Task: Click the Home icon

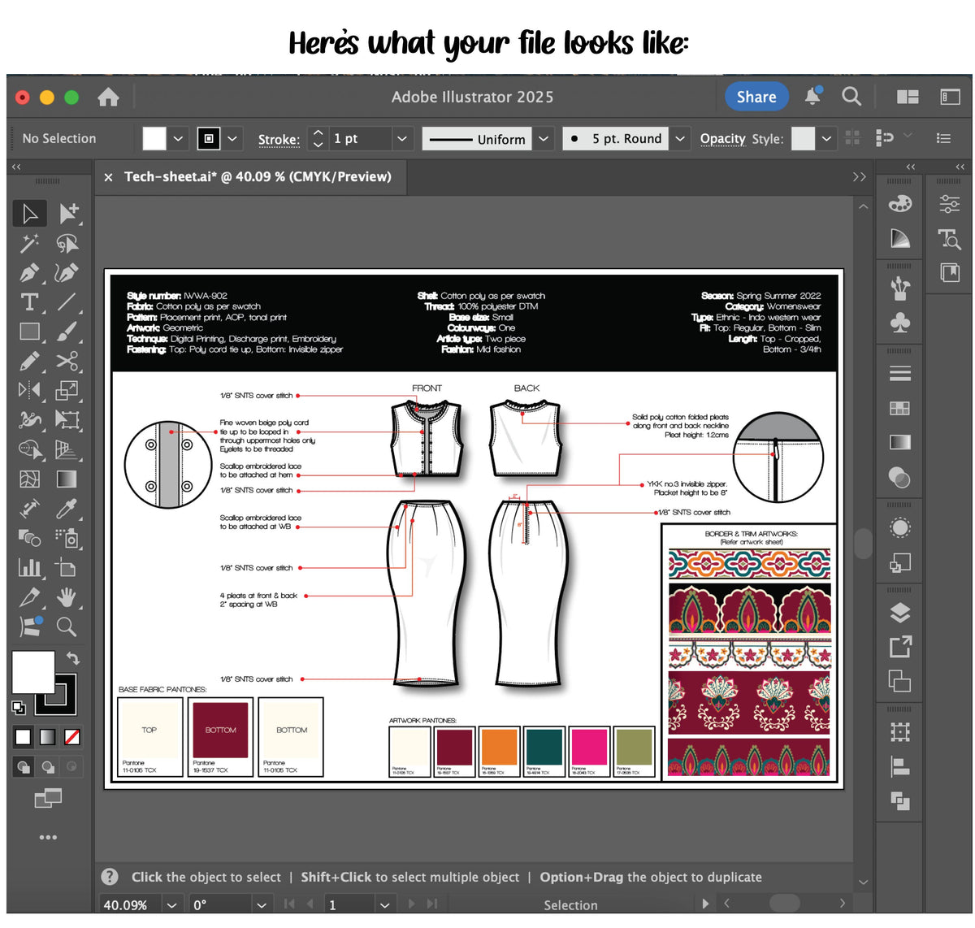Action: (108, 98)
